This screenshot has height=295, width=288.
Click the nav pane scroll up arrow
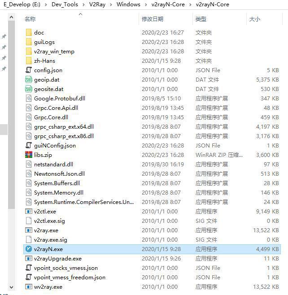point(11,17)
